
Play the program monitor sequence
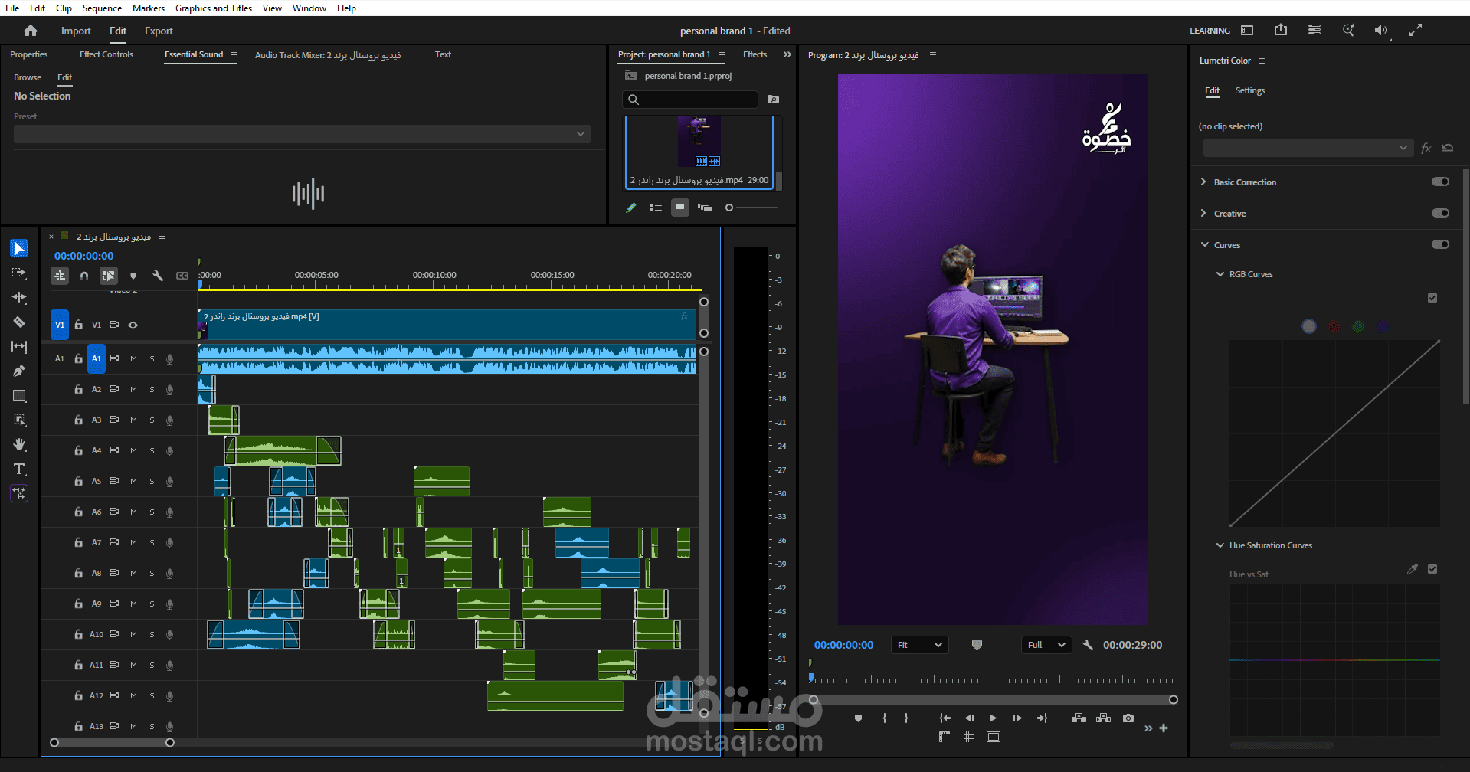coord(993,718)
